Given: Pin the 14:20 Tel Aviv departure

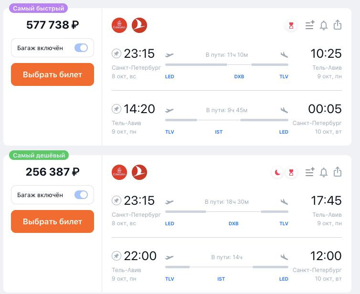Looking at the screenshot, I should tap(116, 109).
